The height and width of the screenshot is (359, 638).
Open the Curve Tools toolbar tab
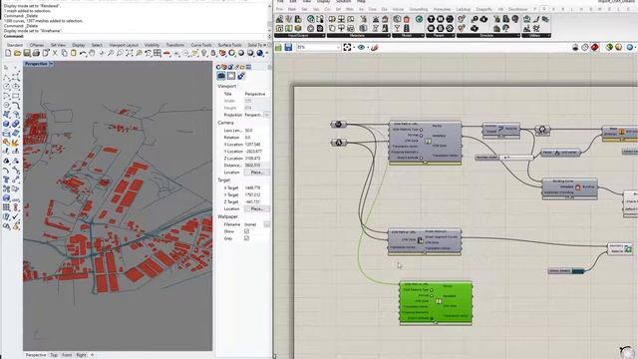[201, 45]
